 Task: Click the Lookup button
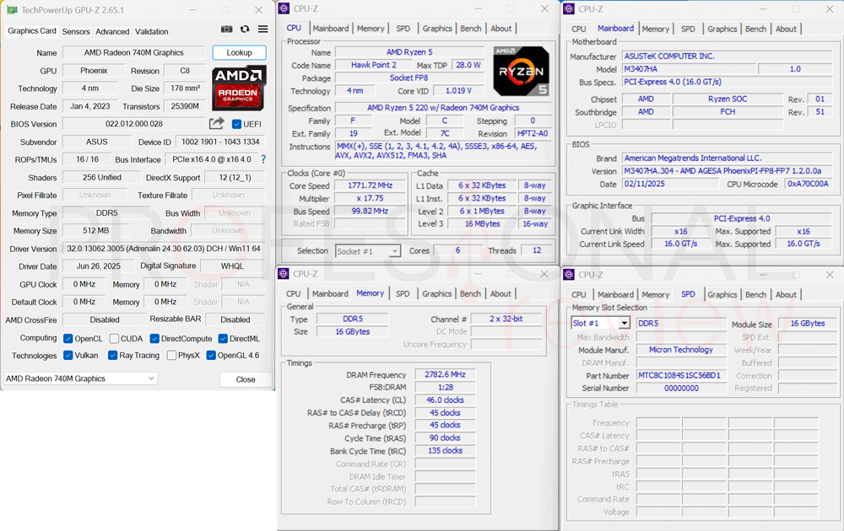pos(239,52)
